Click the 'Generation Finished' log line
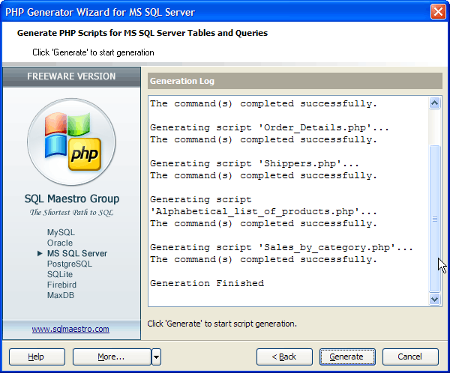Image resolution: width=450 pixels, height=373 pixels. pyautogui.click(x=207, y=283)
